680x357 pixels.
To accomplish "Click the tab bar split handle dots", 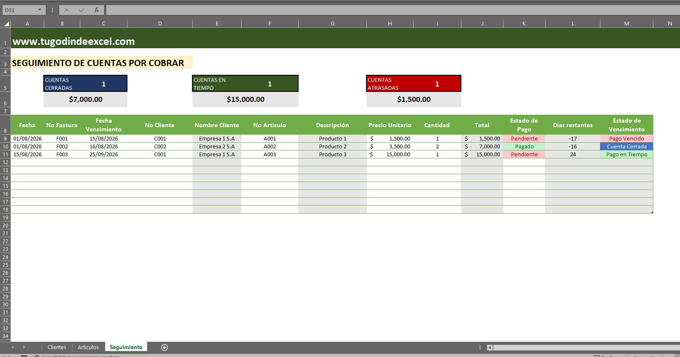I will click(480, 347).
